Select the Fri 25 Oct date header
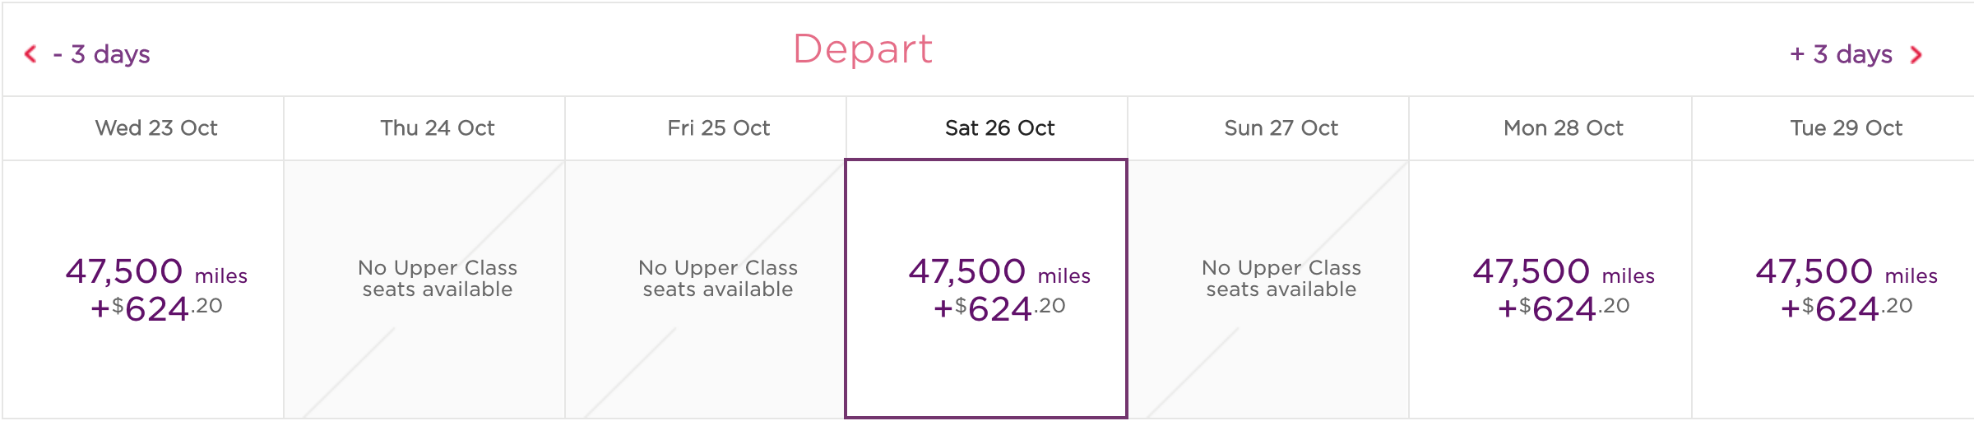 click(x=719, y=128)
